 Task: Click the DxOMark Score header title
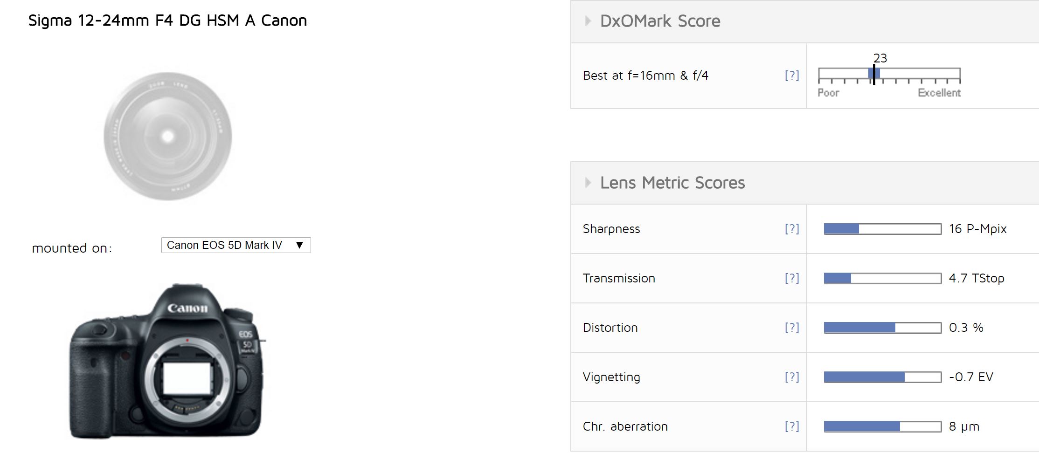pos(660,21)
